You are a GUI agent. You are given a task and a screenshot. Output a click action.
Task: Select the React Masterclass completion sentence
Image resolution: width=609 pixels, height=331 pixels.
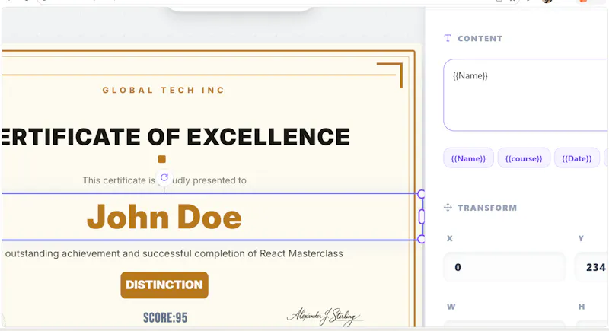click(173, 253)
